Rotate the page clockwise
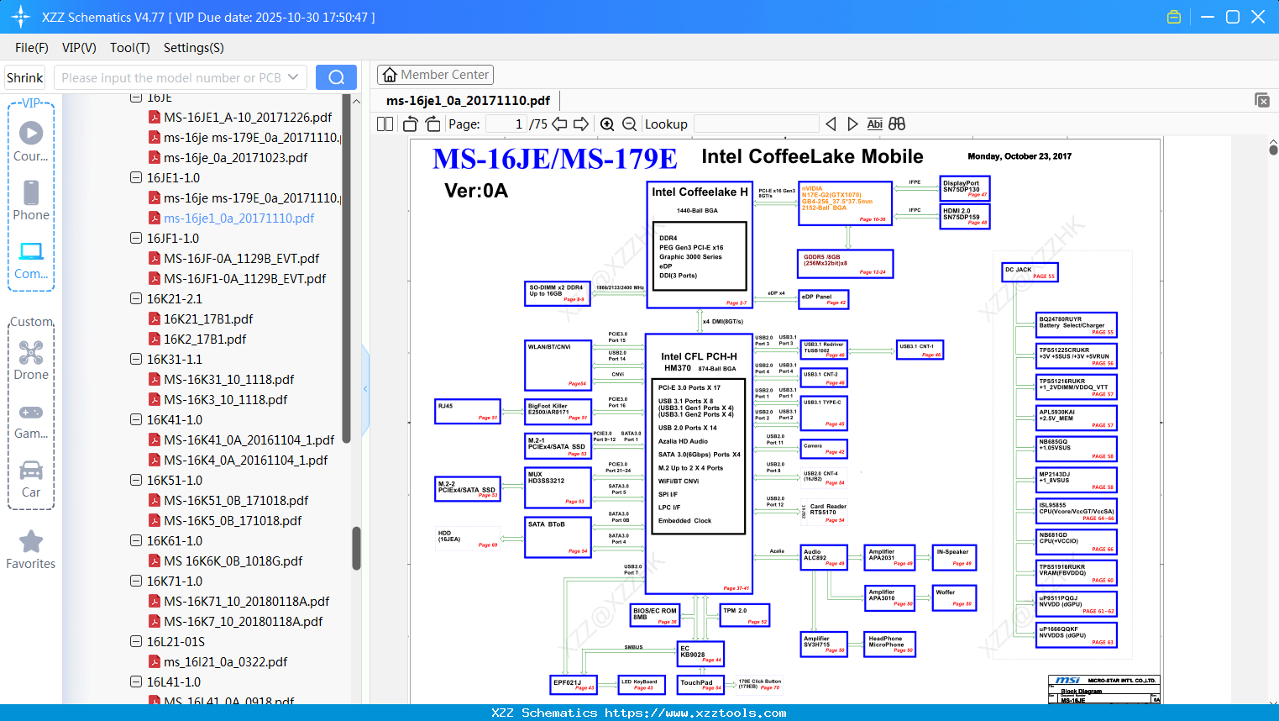The width and height of the screenshot is (1279, 721). [x=432, y=124]
